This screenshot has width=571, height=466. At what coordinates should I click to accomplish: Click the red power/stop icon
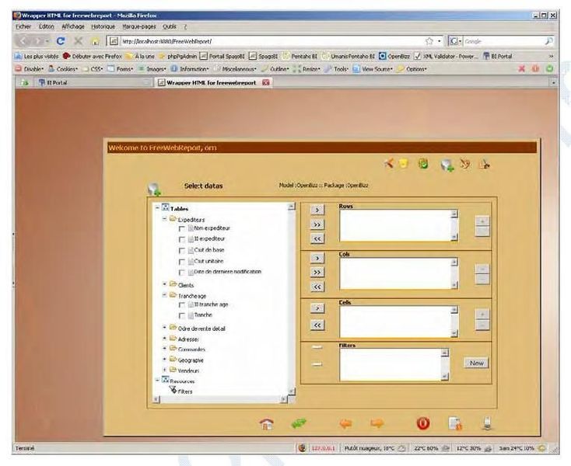click(x=422, y=423)
